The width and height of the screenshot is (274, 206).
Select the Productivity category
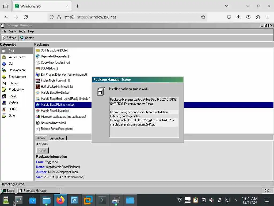point(16,90)
